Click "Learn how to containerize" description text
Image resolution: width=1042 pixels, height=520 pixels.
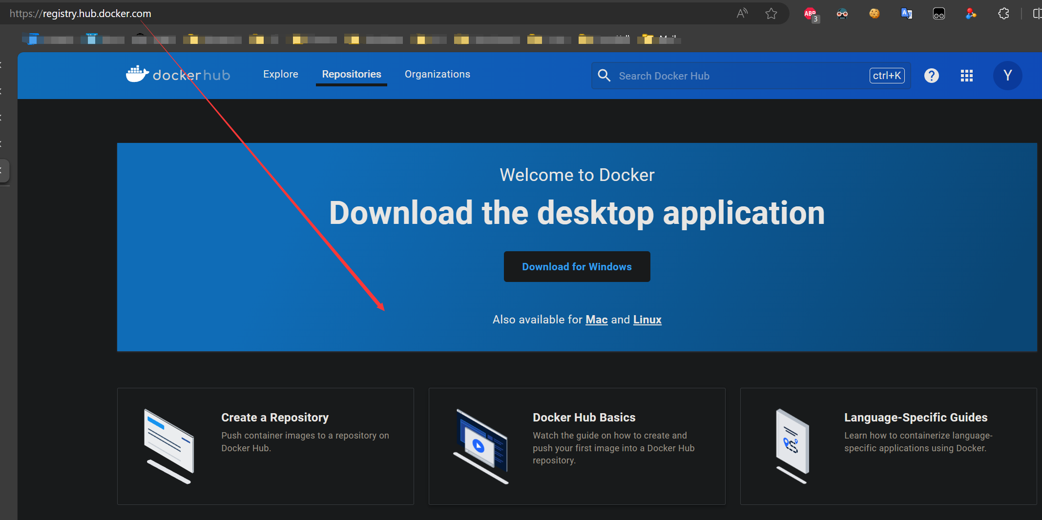(918, 441)
